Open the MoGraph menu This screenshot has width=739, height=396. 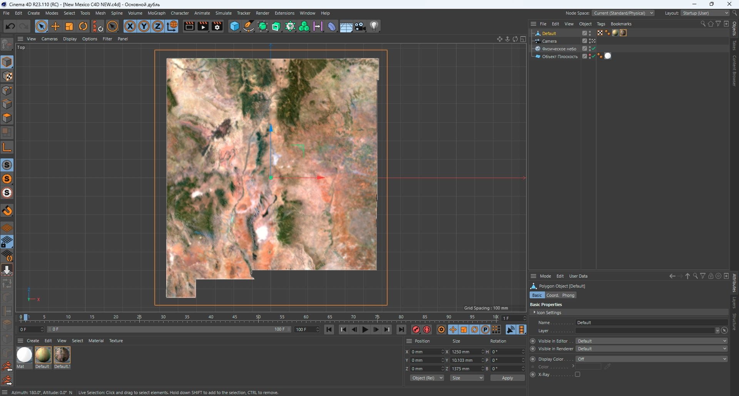[x=157, y=13]
